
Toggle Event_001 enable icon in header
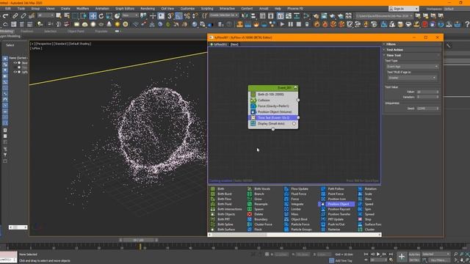(x=295, y=88)
